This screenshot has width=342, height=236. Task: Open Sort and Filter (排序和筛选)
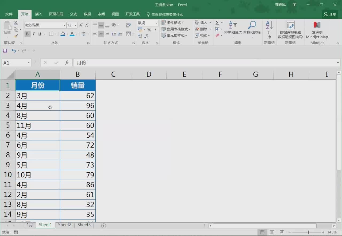233,29
